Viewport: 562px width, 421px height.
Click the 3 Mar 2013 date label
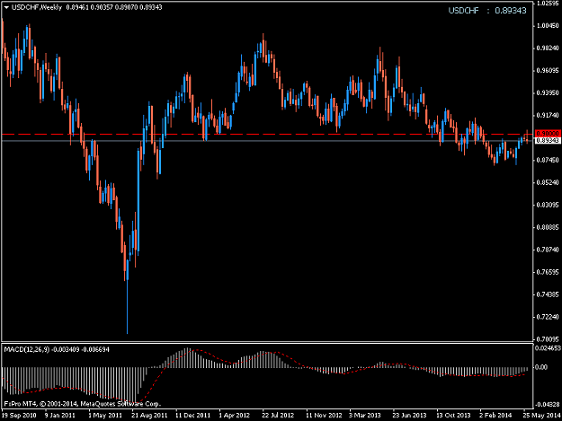[364, 416]
